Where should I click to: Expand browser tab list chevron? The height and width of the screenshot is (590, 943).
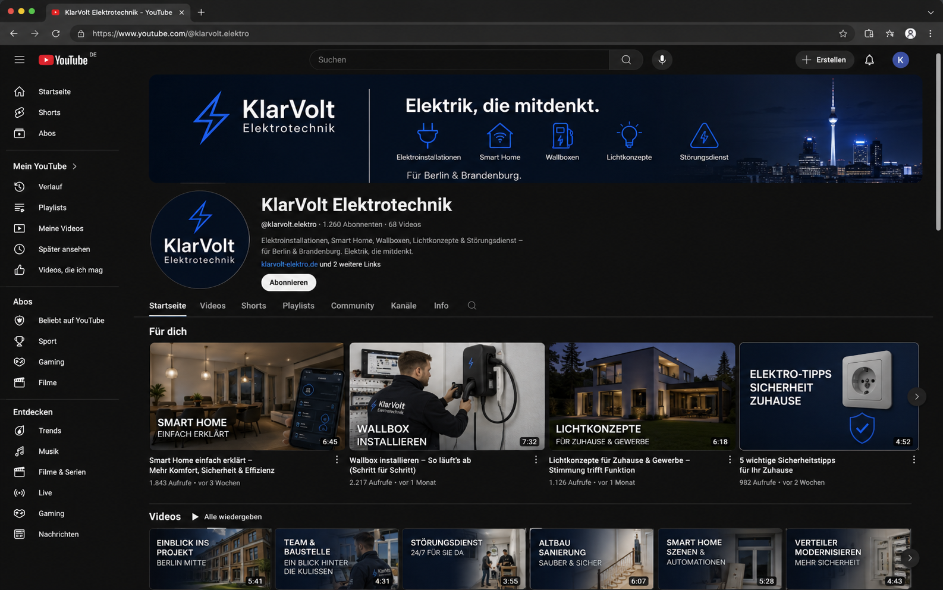point(931,12)
